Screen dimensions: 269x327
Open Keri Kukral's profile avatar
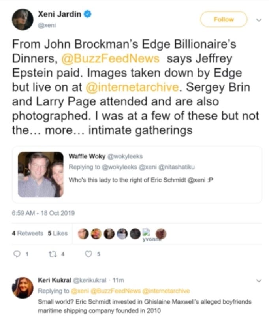23,288
